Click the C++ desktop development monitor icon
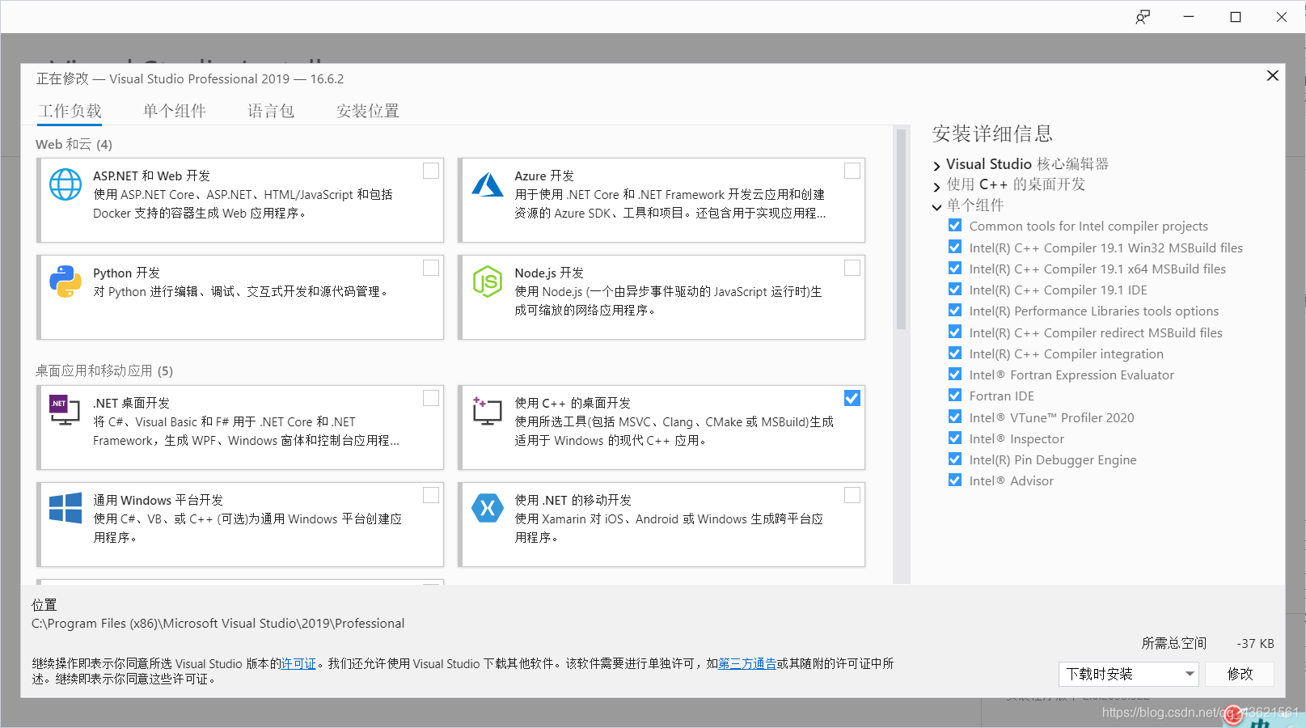The width and height of the screenshot is (1306, 728). (x=487, y=411)
